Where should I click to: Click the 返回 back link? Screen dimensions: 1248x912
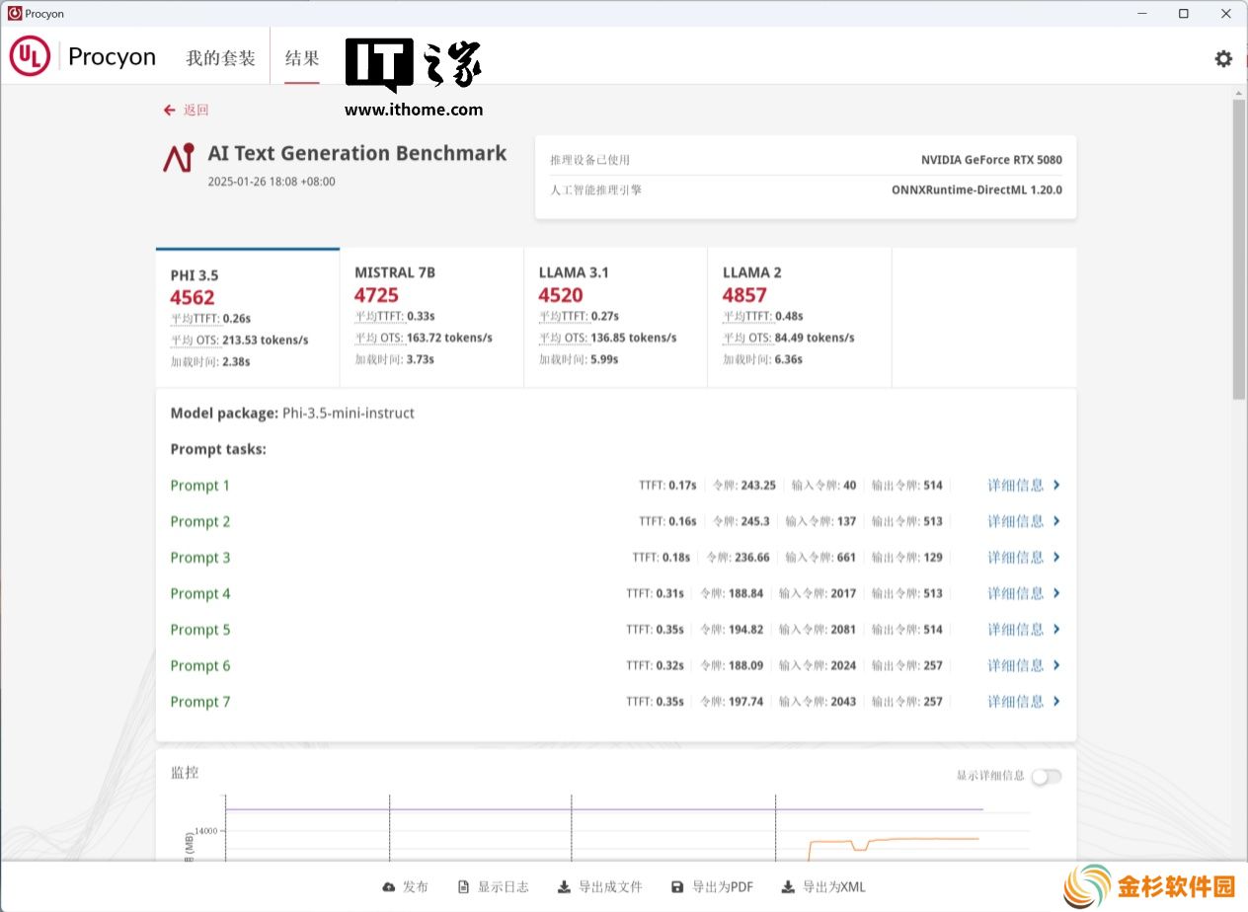point(195,110)
